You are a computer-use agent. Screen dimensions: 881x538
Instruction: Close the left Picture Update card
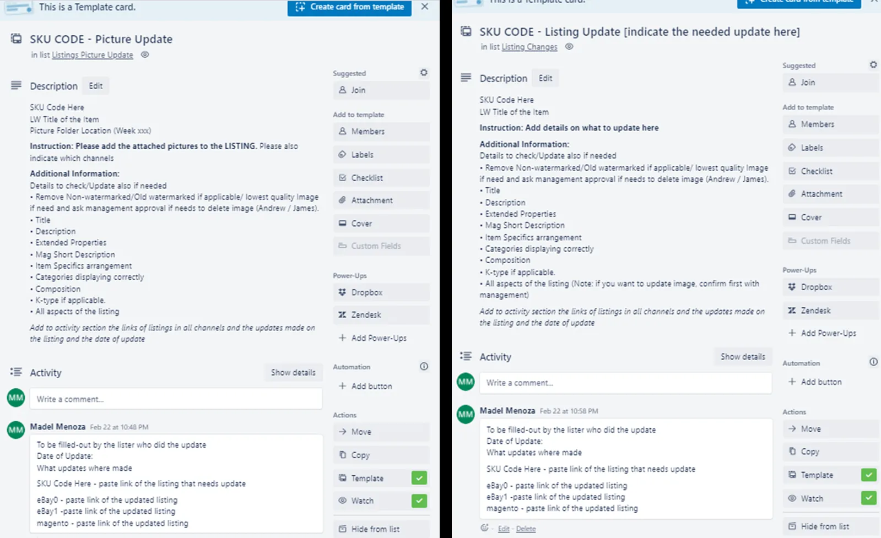point(424,7)
